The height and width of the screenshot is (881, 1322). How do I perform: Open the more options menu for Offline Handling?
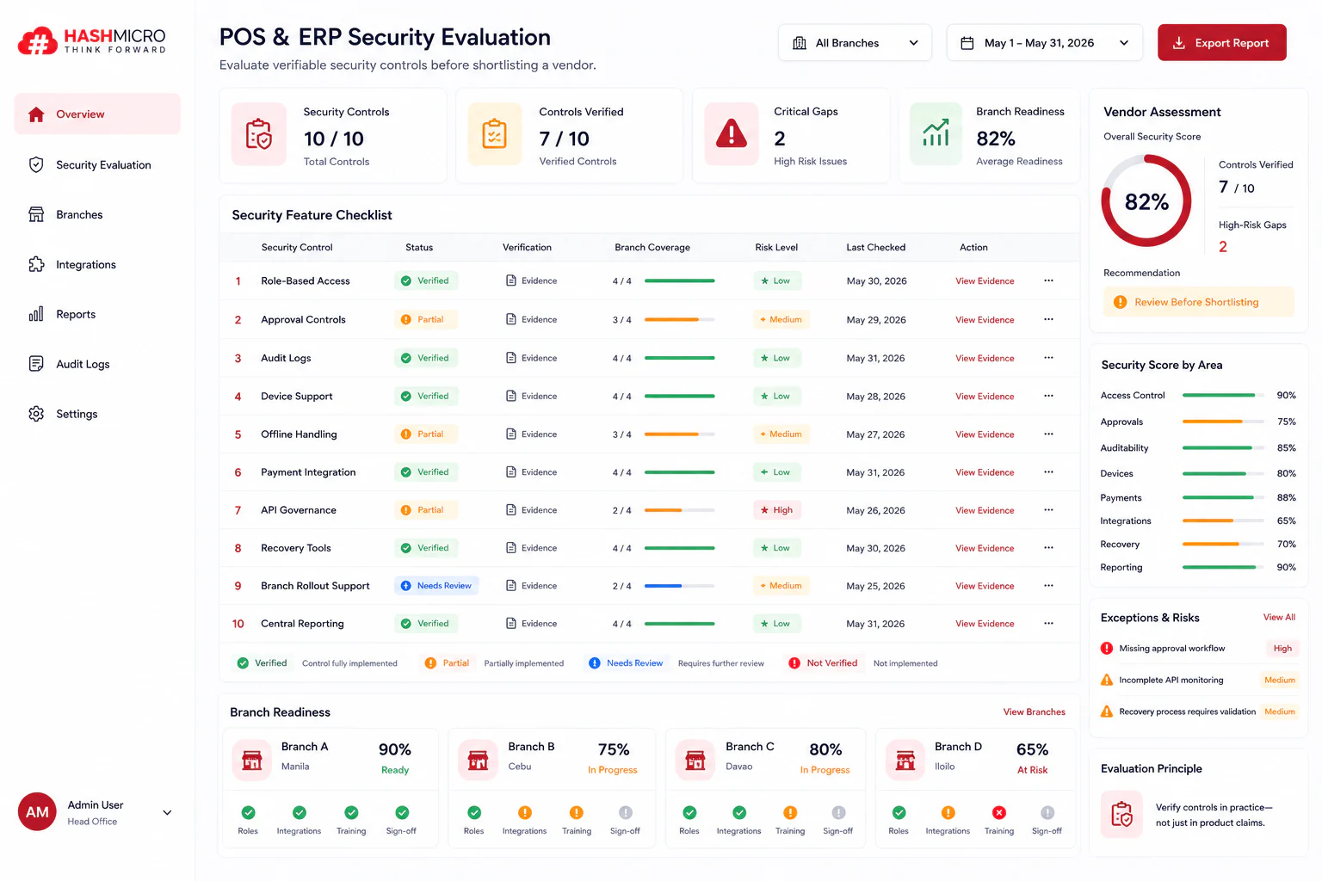(x=1048, y=434)
